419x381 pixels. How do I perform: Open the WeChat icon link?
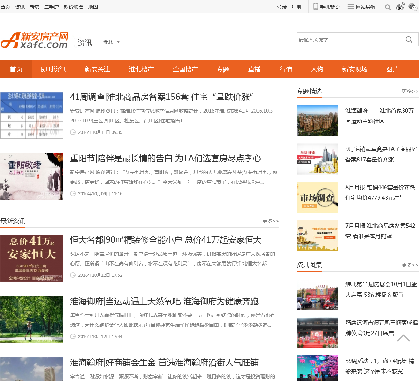coord(413,7)
